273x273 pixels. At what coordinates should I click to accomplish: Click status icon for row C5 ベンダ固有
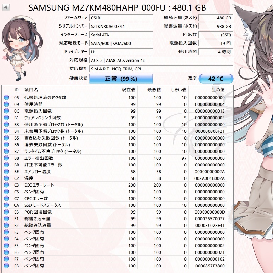pos(6,192)
